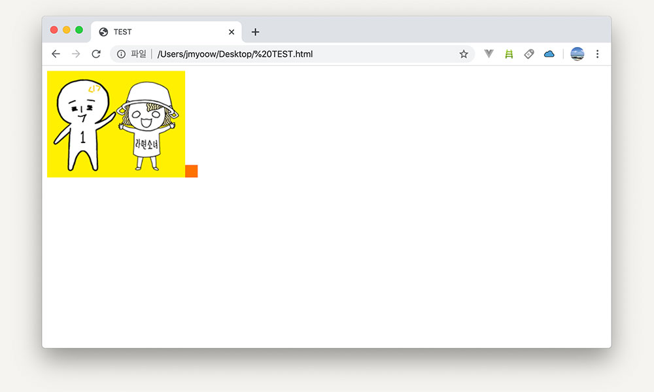Image resolution: width=654 pixels, height=392 pixels.
Task: Open the gray V extension icon
Action: coord(489,54)
